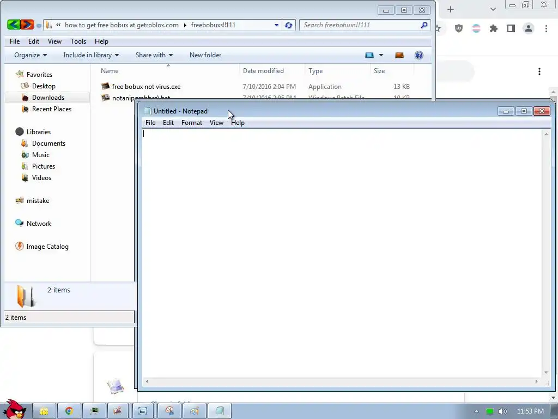
Task: Click the Notepad vertical scrollbar down arrow
Action: [x=546, y=373]
